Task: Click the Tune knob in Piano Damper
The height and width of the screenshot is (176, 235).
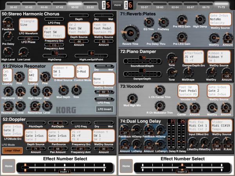Action: [x=172, y=58]
